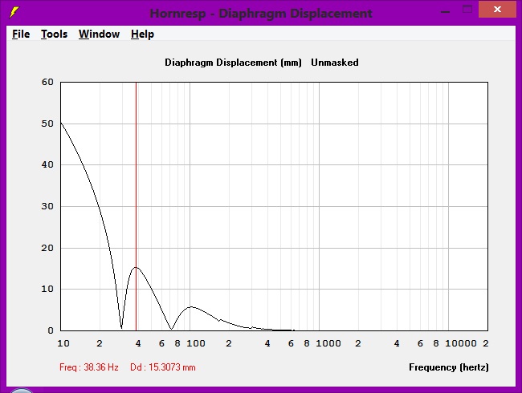
Task: Click the 'Freq : 38.36 Hz' readout
Action: point(89,367)
